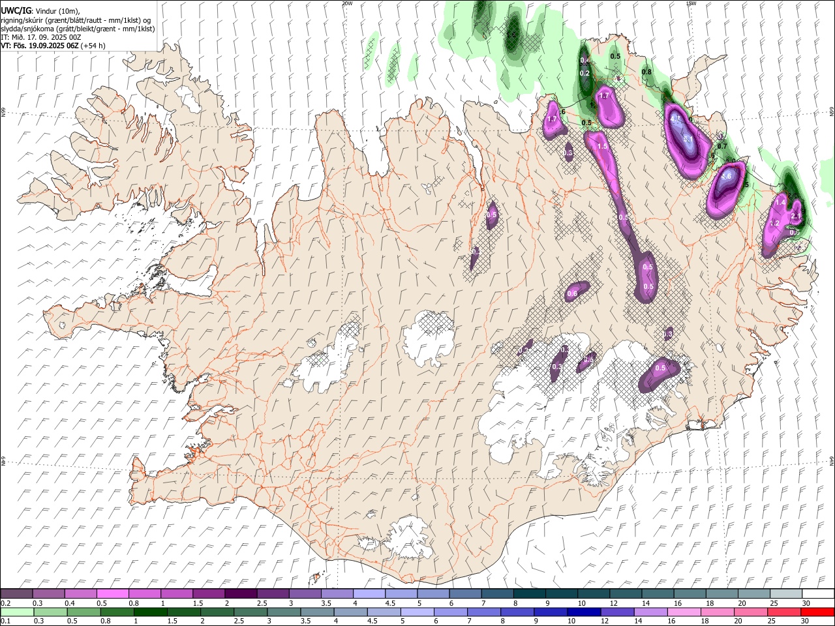Viewport: 835px width, 626px height.
Task: Click the "2.1" precipitation value on the map
Action: click(796, 216)
